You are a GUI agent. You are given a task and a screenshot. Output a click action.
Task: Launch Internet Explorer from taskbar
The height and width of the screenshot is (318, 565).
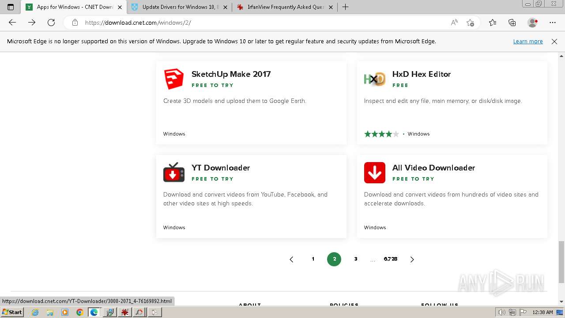pos(35,312)
